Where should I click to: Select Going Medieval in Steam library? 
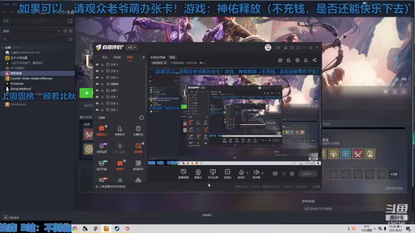(x=20, y=89)
